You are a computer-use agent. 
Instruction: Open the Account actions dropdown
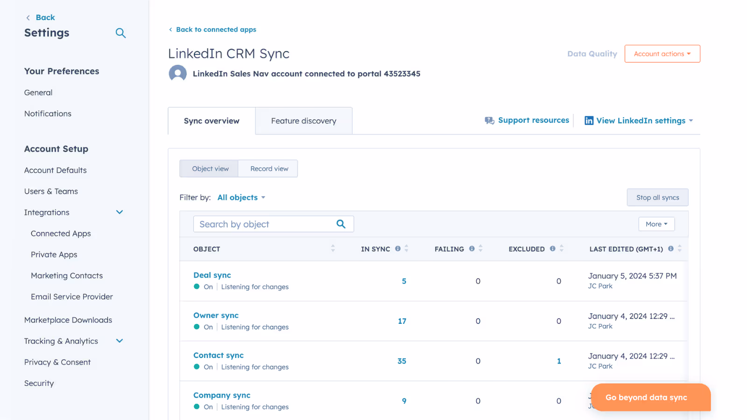pyautogui.click(x=662, y=54)
